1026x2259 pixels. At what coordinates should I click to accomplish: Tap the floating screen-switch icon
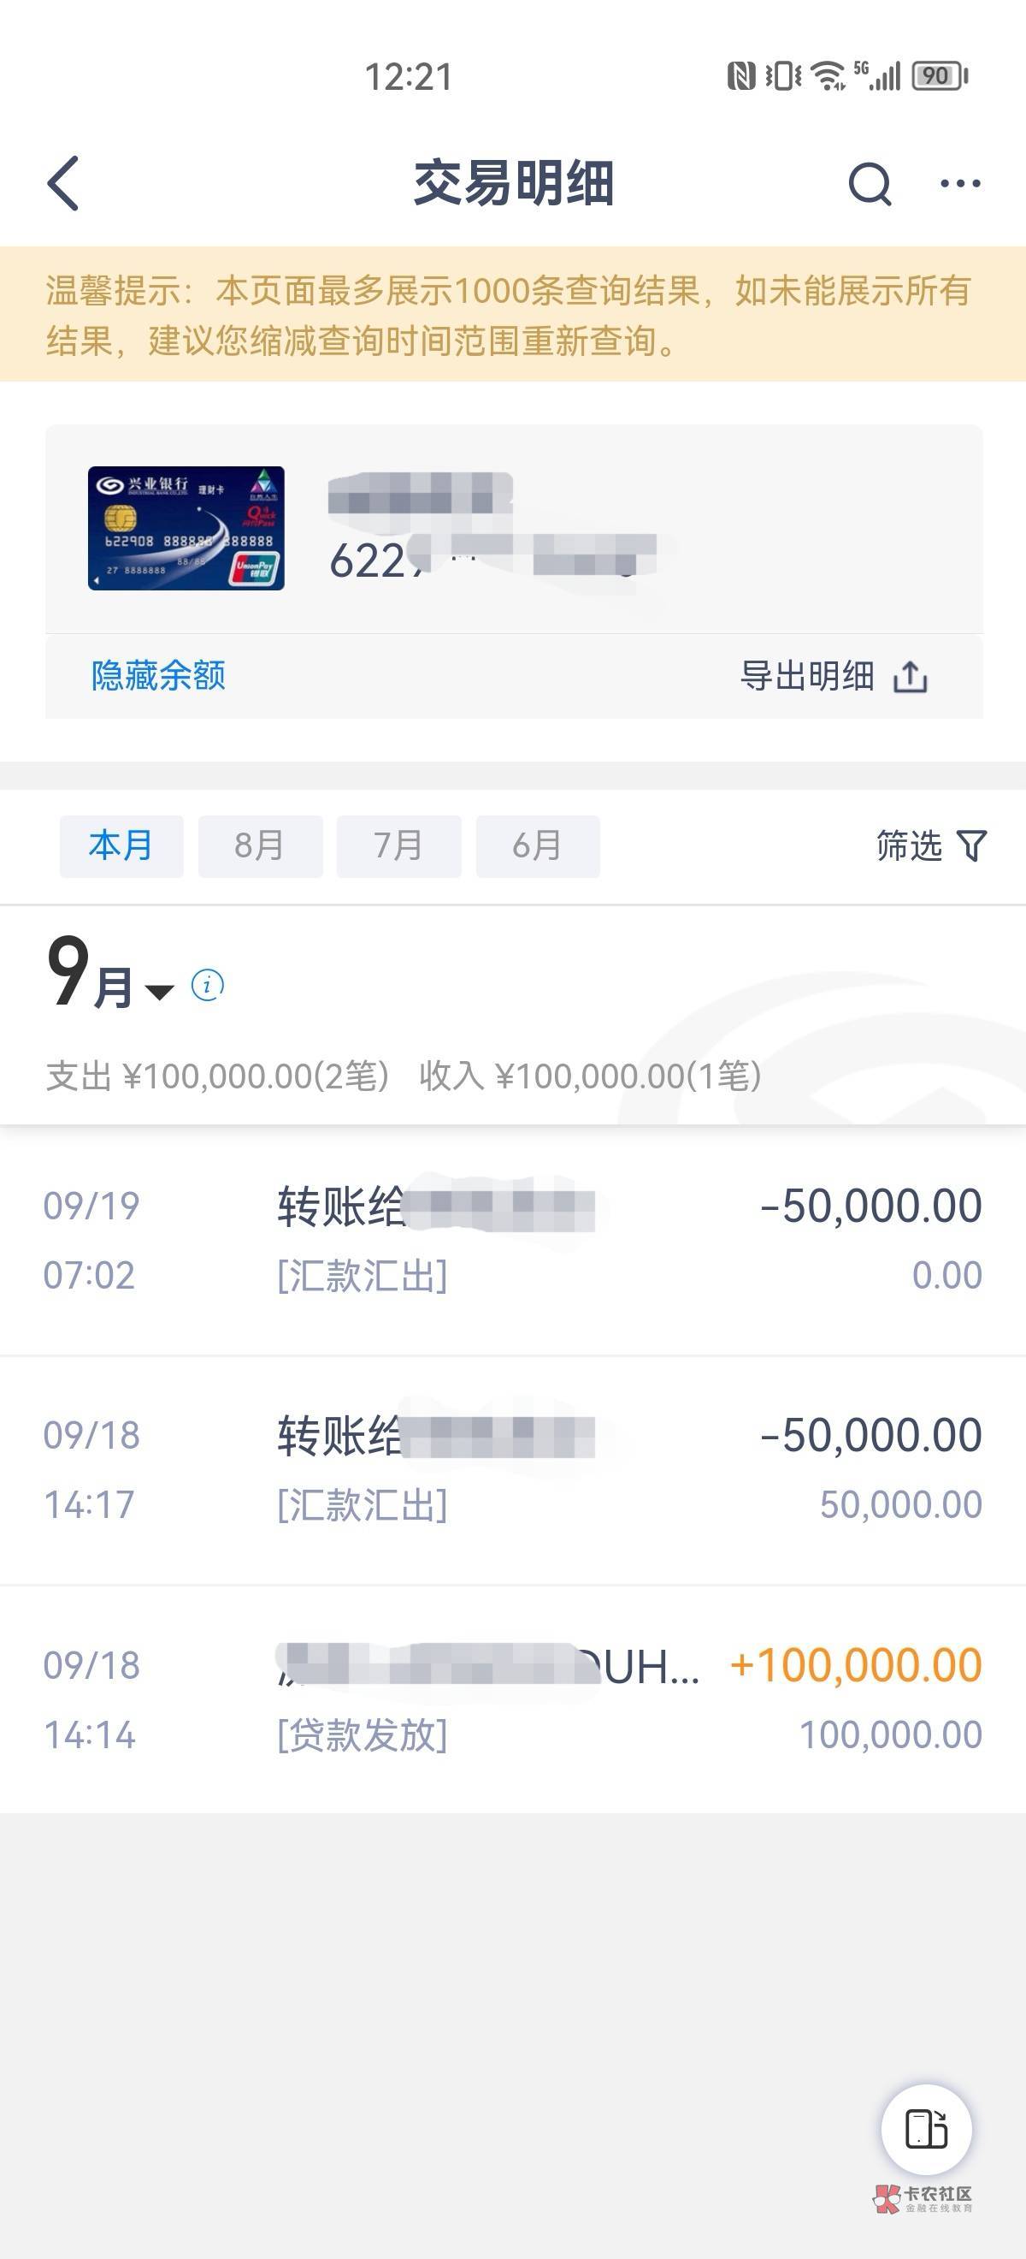click(x=926, y=2128)
